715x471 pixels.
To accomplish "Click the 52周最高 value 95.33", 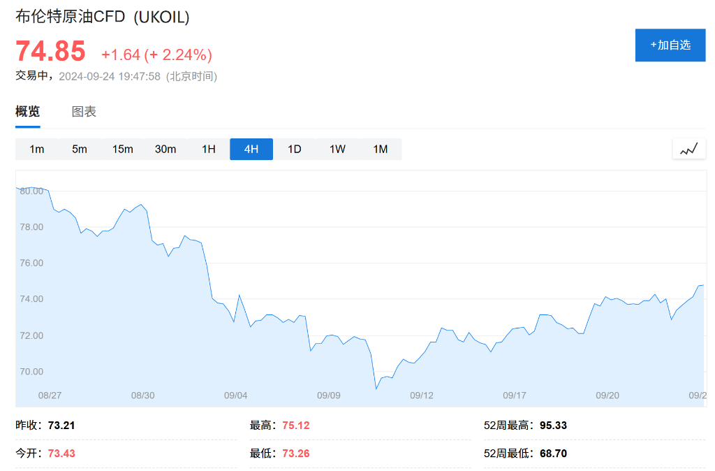I will point(553,425).
